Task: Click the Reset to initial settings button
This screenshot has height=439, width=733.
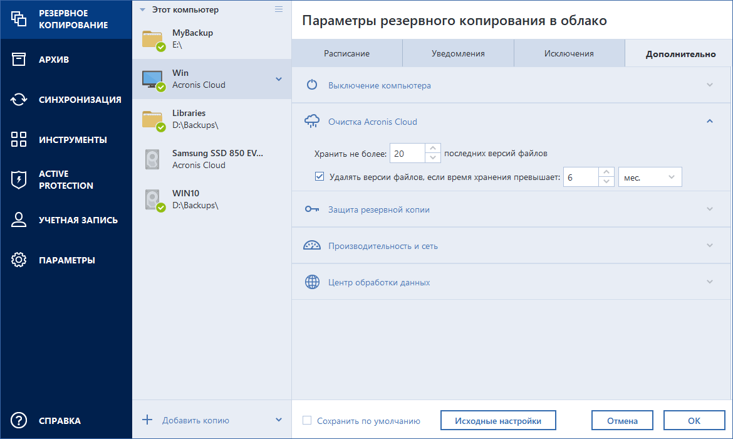Action: (x=498, y=421)
